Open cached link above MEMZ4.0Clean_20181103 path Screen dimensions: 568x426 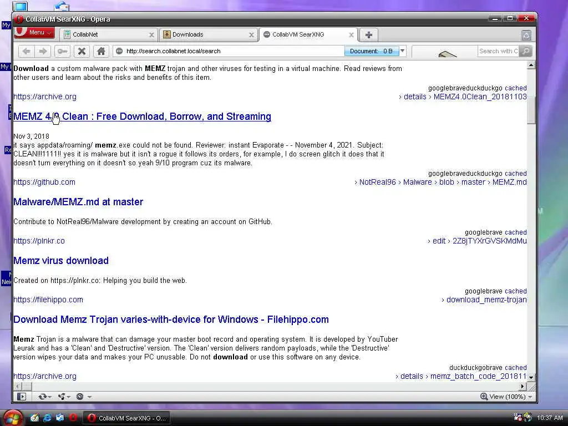click(x=516, y=88)
